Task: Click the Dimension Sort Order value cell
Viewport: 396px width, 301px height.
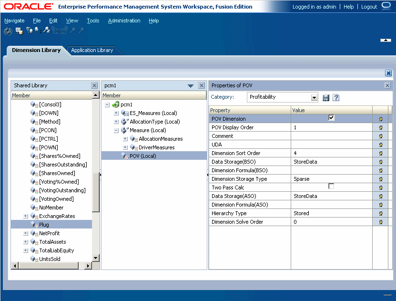Action: pos(332,154)
